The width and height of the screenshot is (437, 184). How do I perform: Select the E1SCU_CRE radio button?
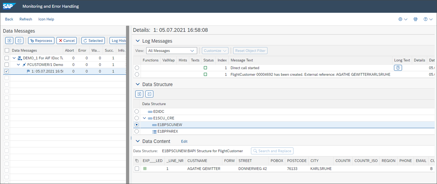(x=137, y=118)
